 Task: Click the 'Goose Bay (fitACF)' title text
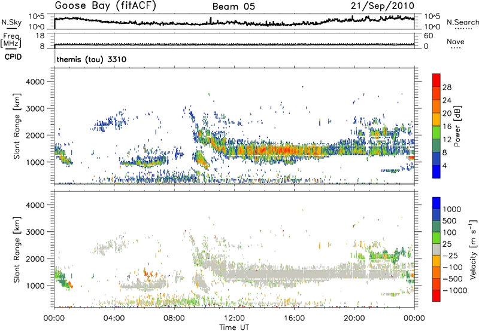(105, 6)
